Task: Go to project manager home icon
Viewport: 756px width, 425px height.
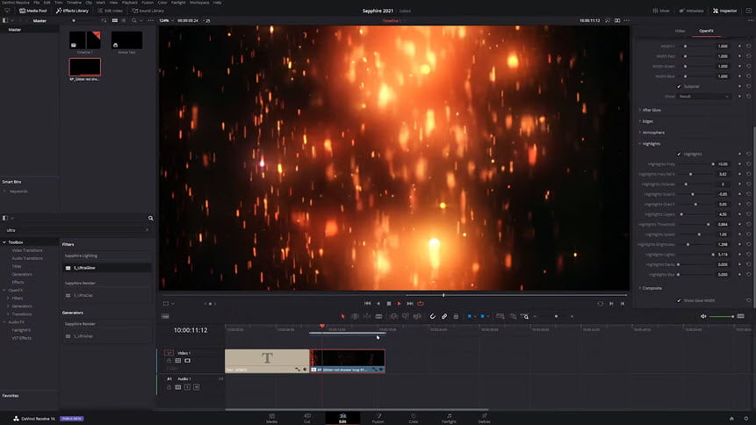Action: click(731, 418)
